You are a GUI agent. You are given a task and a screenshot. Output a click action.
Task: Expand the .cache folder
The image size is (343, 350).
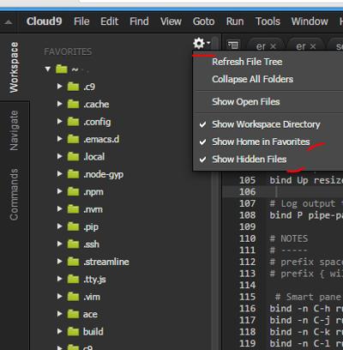tap(59, 104)
